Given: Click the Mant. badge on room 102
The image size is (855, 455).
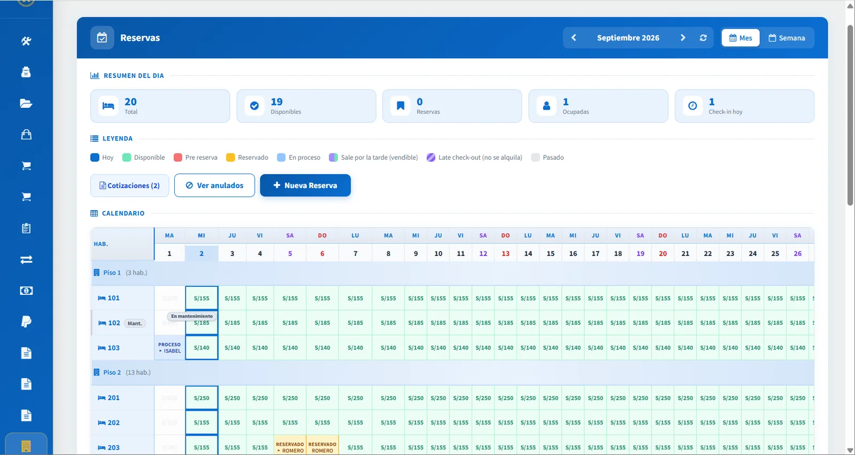Looking at the screenshot, I should [135, 323].
